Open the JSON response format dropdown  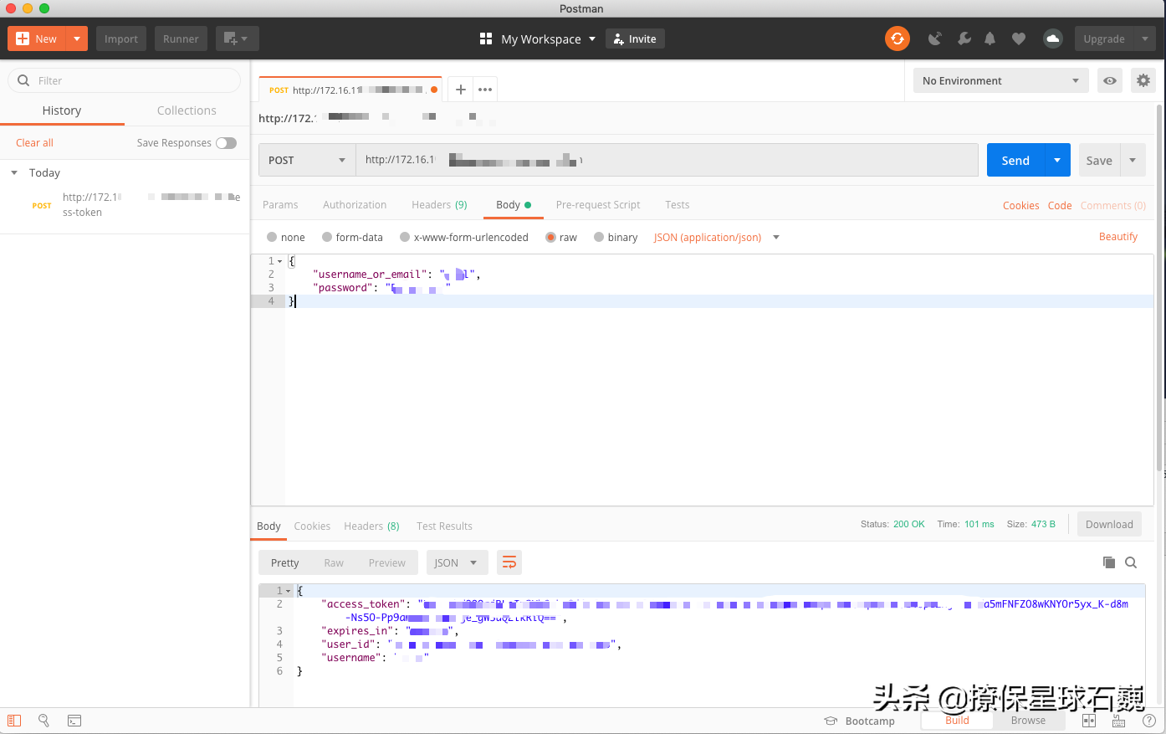pyautogui.click(x=456, y=563)
